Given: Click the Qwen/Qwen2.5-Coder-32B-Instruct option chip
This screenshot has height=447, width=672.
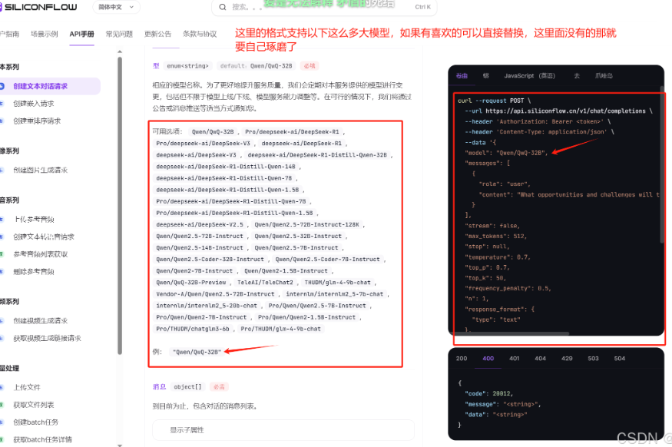Looking at the screenshot, I should (x=210, y=260).
